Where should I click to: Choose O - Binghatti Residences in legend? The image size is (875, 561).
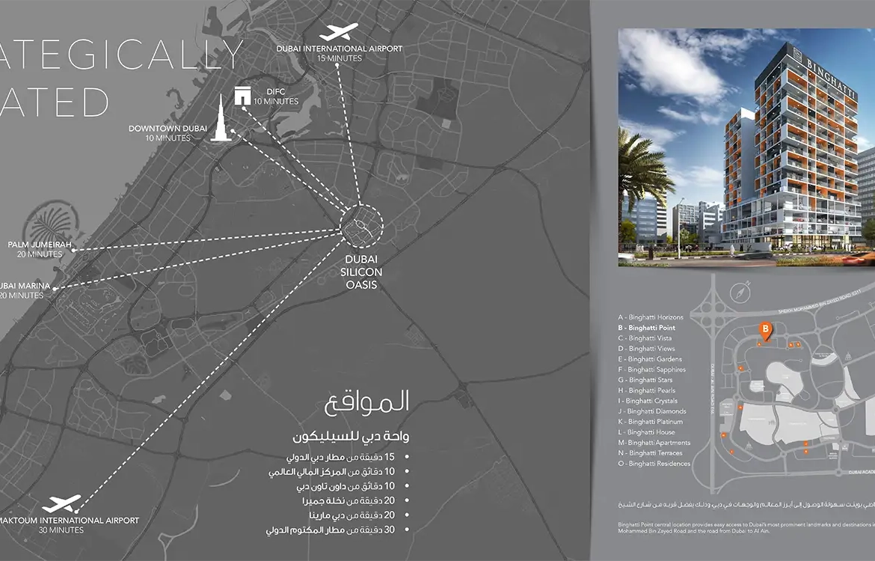(654, 464)
